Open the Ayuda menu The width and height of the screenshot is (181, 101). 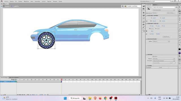point(60,1)
